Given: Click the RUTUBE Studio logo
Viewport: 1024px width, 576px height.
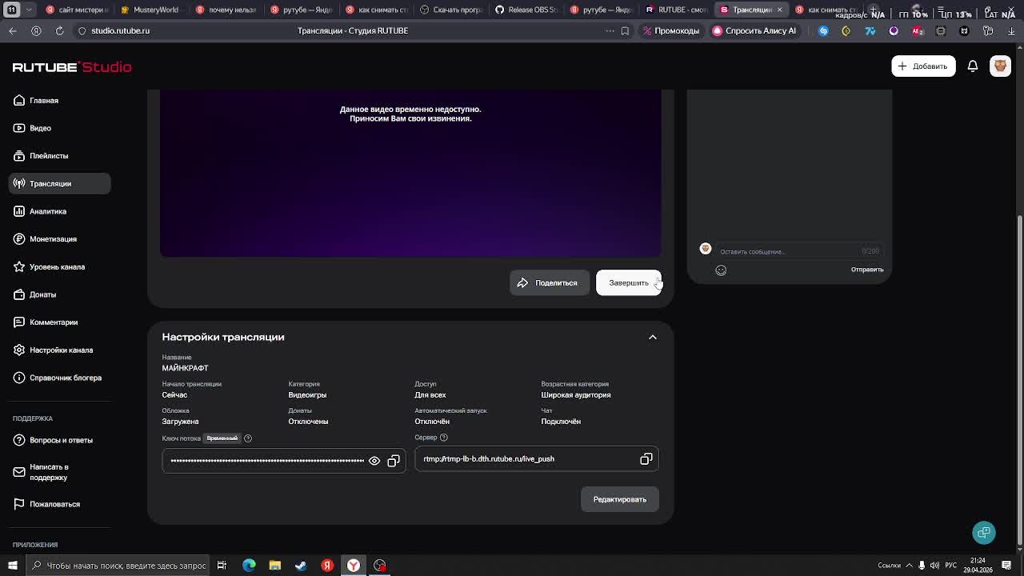Looking at the screenshot, I should pos(72,67).
